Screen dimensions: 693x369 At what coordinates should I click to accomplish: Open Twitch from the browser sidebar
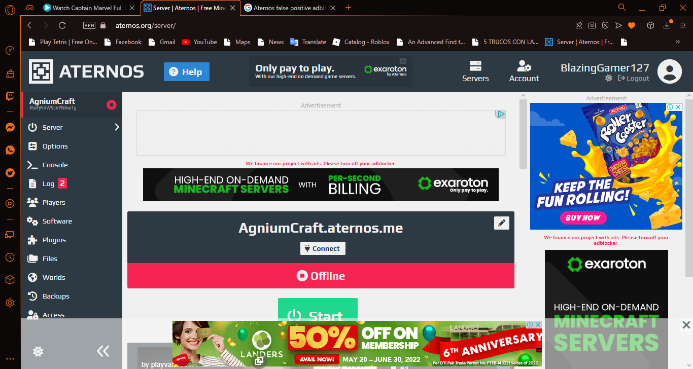10,96
